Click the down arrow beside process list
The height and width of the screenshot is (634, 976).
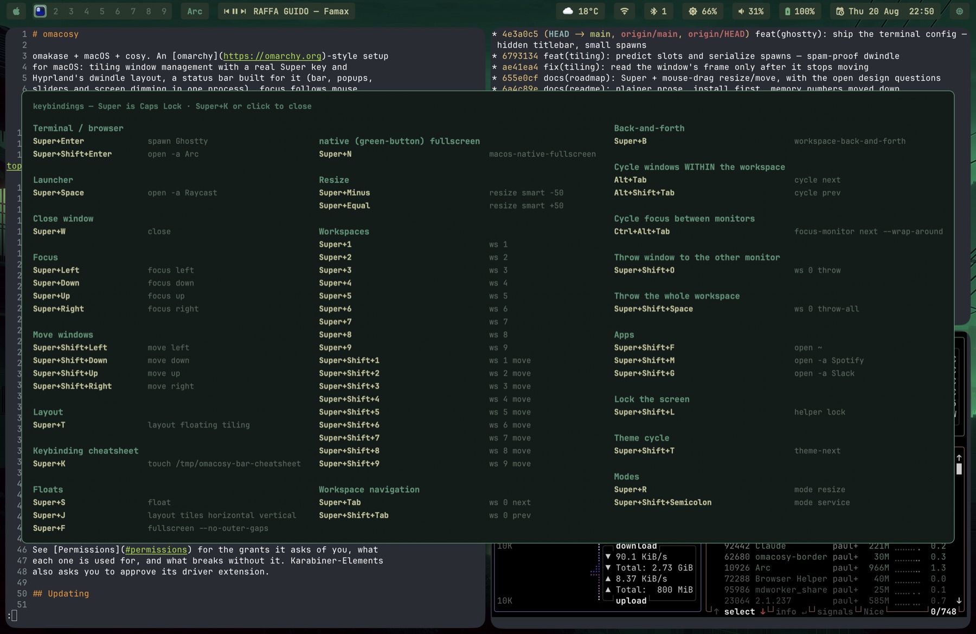959,600
